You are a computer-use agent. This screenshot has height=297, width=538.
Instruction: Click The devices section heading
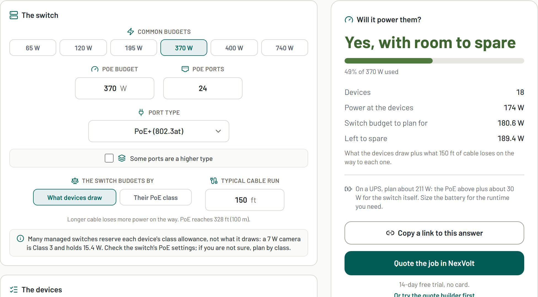42,290
